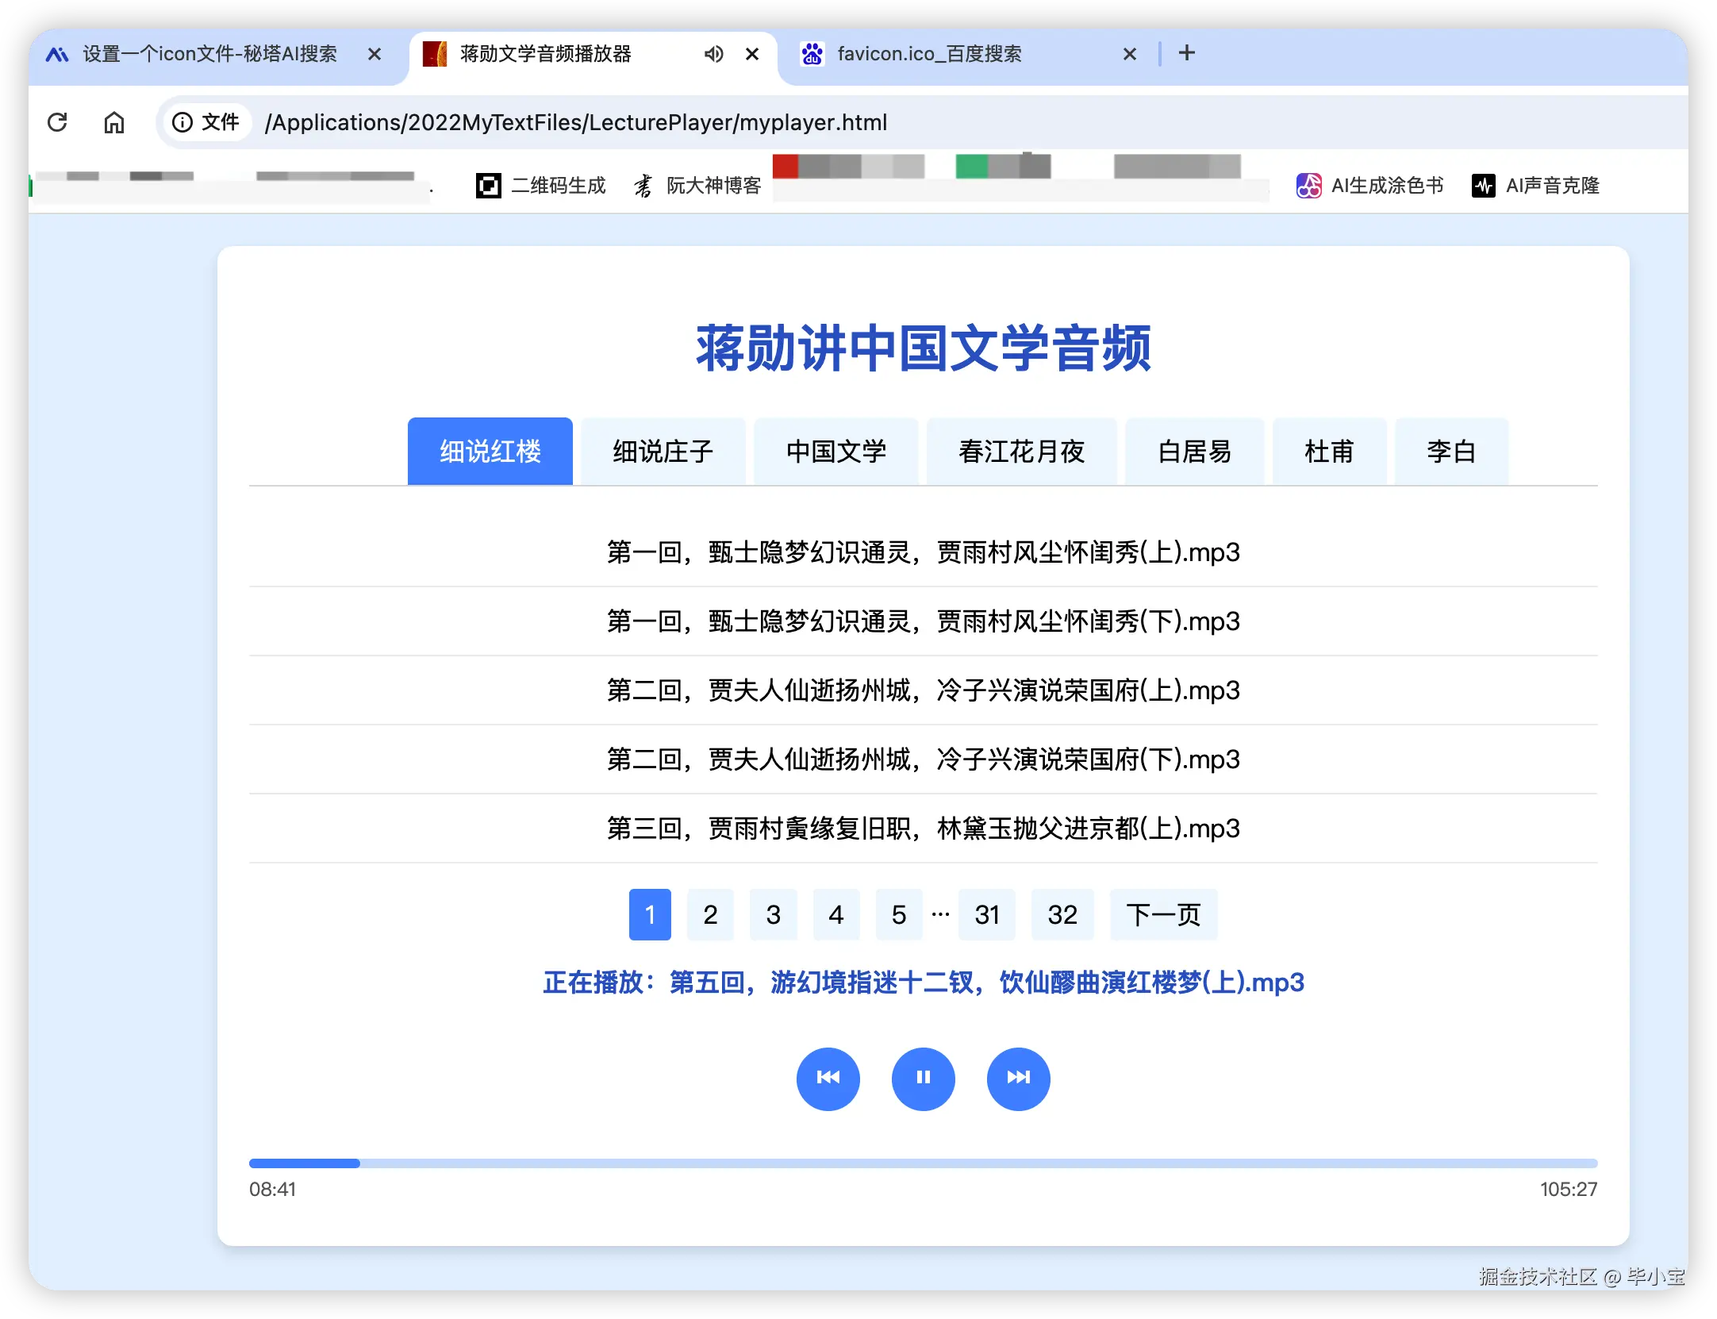The width and height of the screenshot is (1717, 1319).
Task: Click the 下一页 next page button
Action: pyautogui.click(x=1162, y=915)
